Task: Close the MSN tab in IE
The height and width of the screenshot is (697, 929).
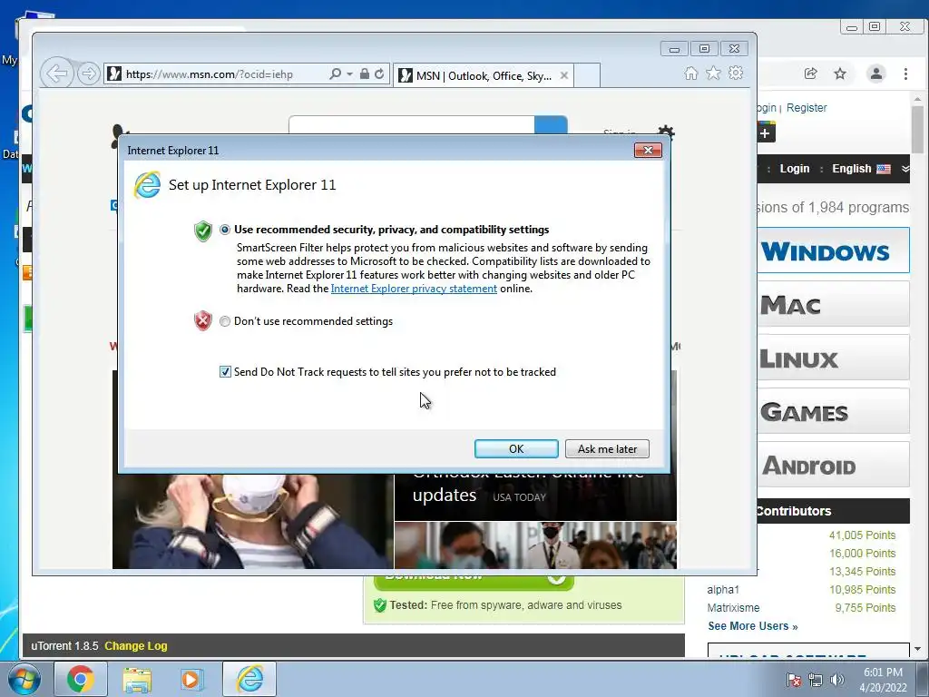Action: (564, 75)
